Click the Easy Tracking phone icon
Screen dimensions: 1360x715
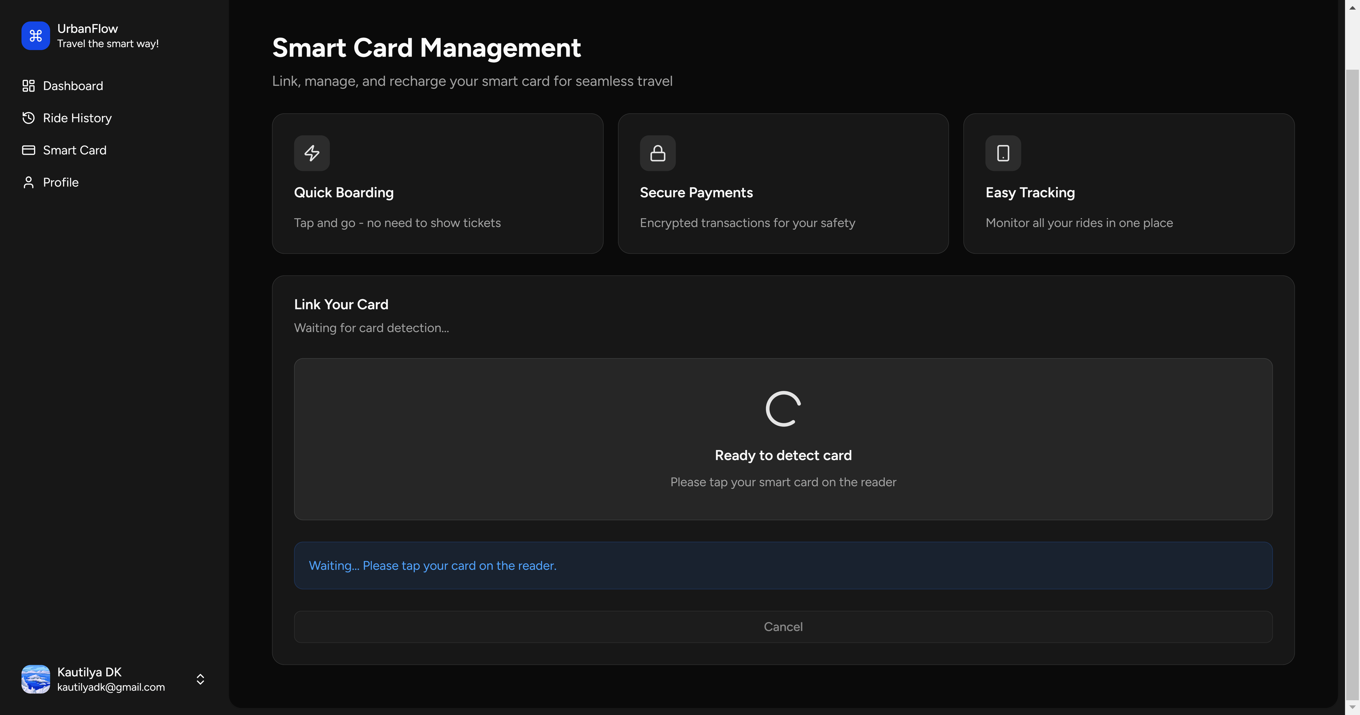[x=1003, y=153]
